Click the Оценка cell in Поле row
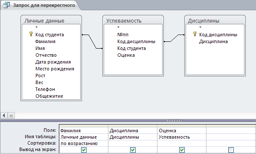256x154 pixels. click(x=182, y=131)
